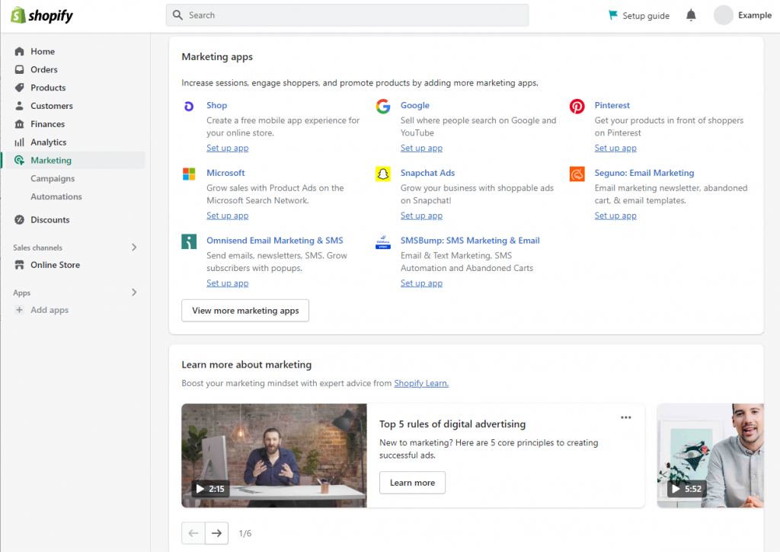Viewport: 780px width, 552px height.
Task: Click the Pinterest app logo icon
Action: [577, 107]
